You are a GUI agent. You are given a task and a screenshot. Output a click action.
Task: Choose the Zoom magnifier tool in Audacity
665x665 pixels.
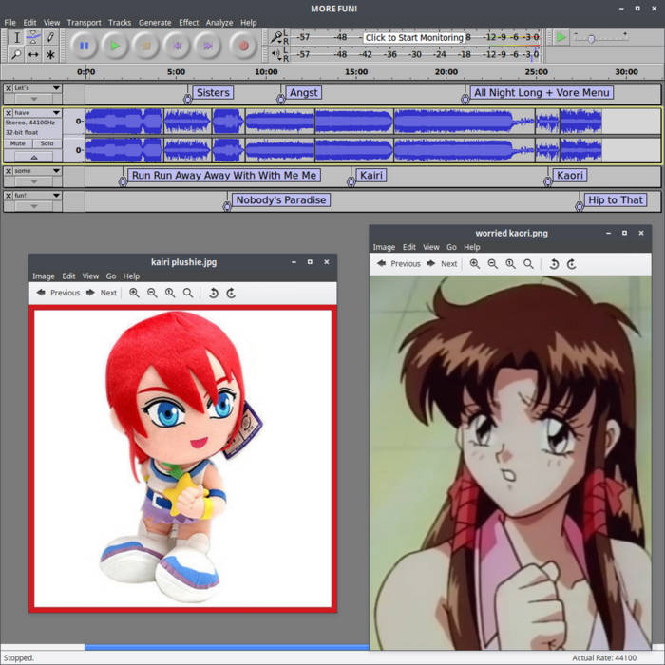16,55
